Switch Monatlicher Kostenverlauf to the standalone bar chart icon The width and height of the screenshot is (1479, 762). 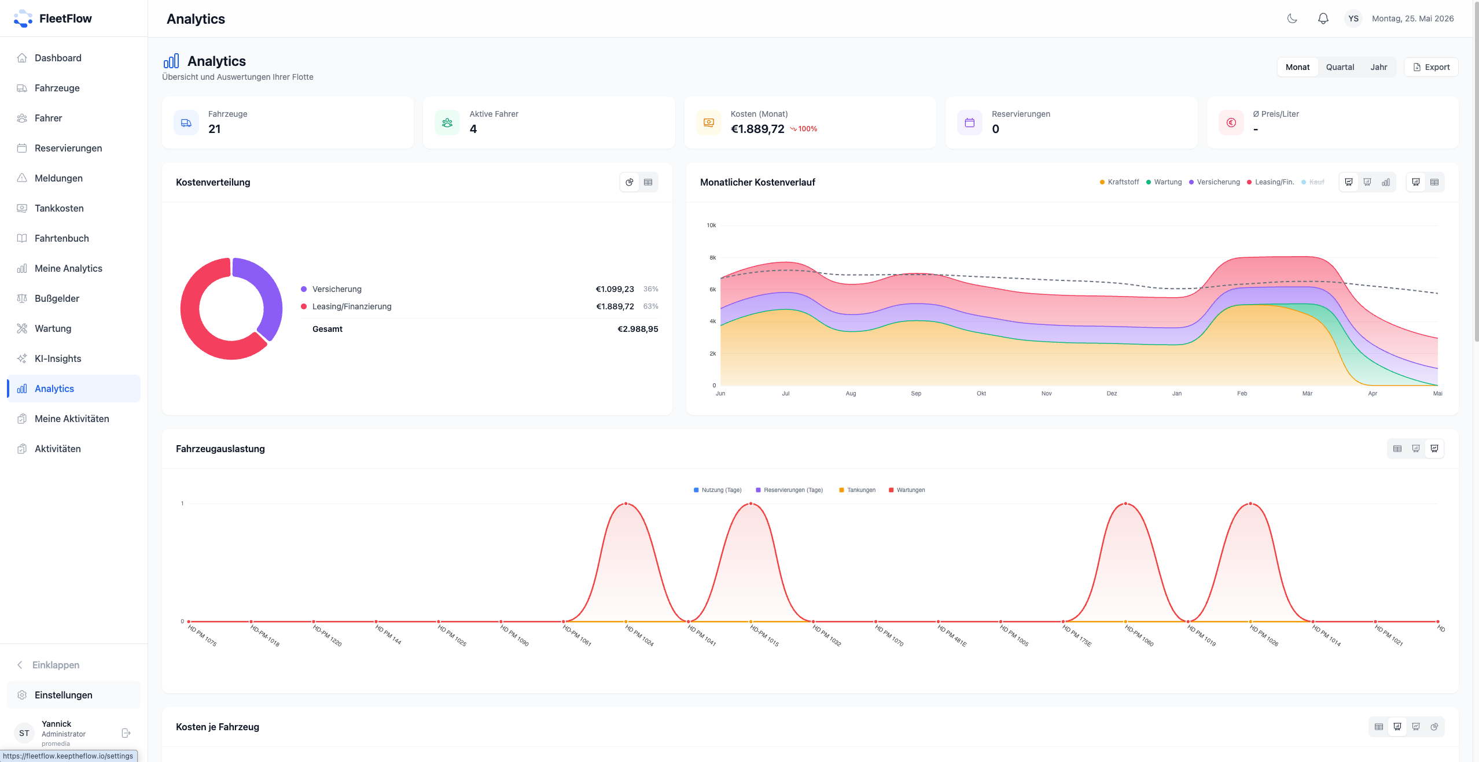[1386, 182]
